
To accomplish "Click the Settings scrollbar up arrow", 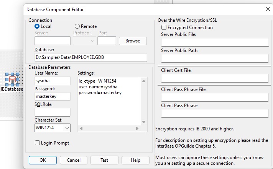I will (144, 81).
